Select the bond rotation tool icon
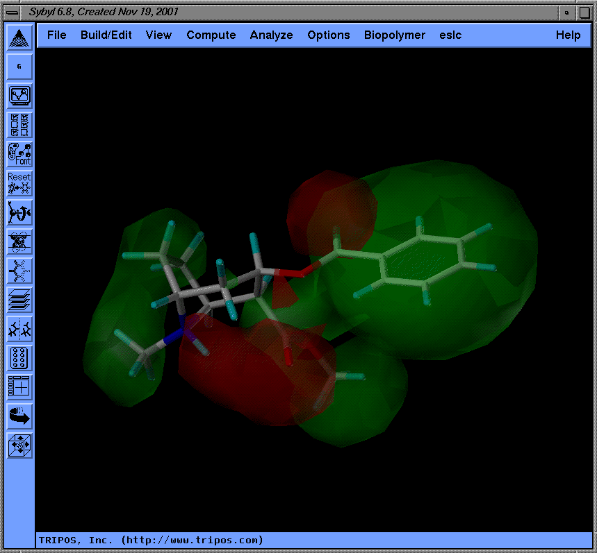 click(x=19, y=212)
